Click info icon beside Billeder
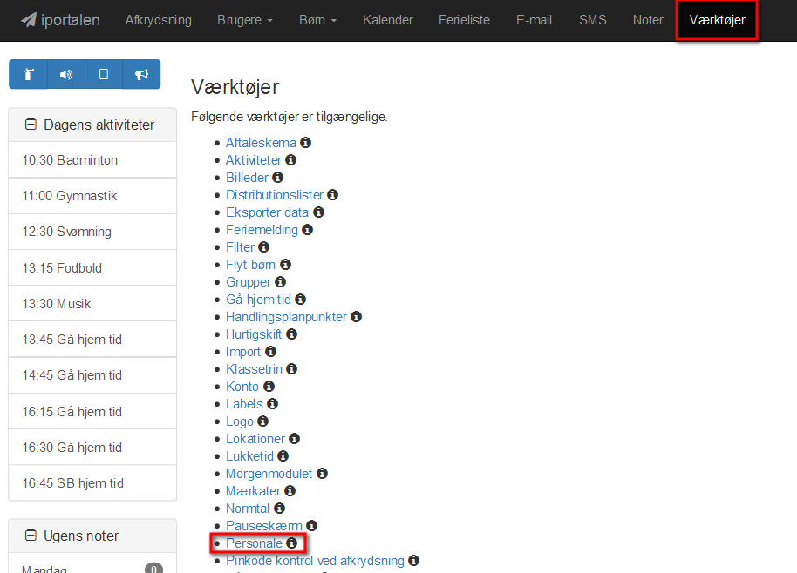Image resolution: width=797 pixels, height=573 pixels. [277, 177]
